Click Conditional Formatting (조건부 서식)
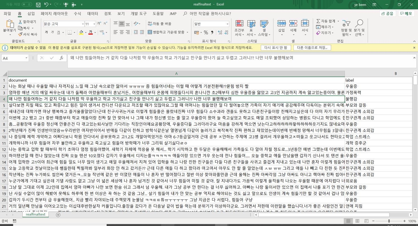418x226 pixels. 239,28
